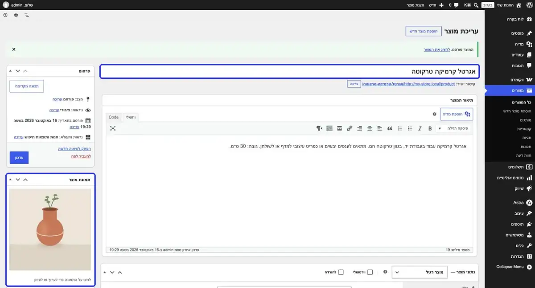The width and height of the screenshot is (535, 288).
Task: Toggle bold formatting in the editor toolbar
Action: [x=430, y=128]
